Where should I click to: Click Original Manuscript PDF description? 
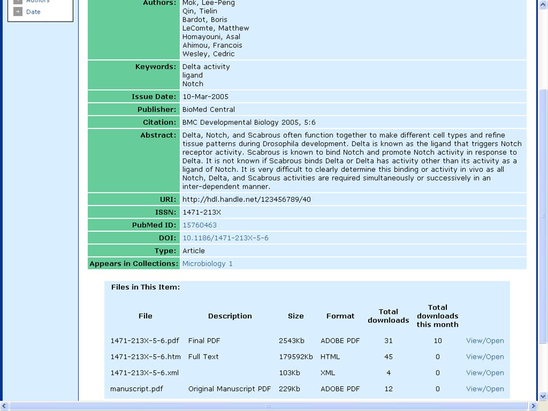pos(229,389)
